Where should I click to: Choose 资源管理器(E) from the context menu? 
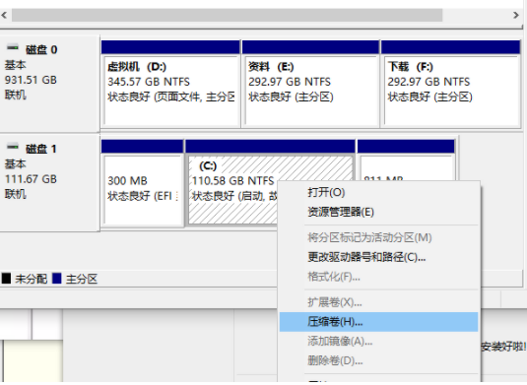point(341,212)
